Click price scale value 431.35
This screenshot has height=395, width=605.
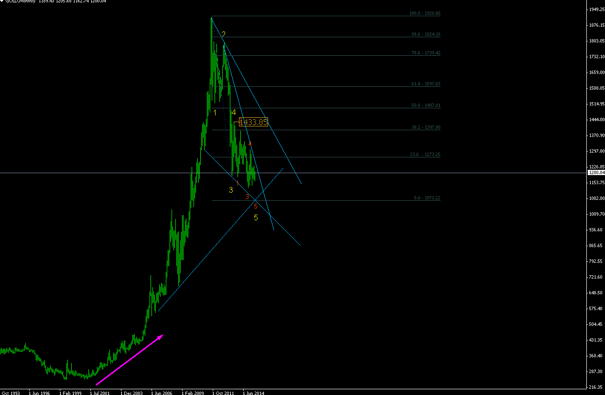click(x=596, y=340)
